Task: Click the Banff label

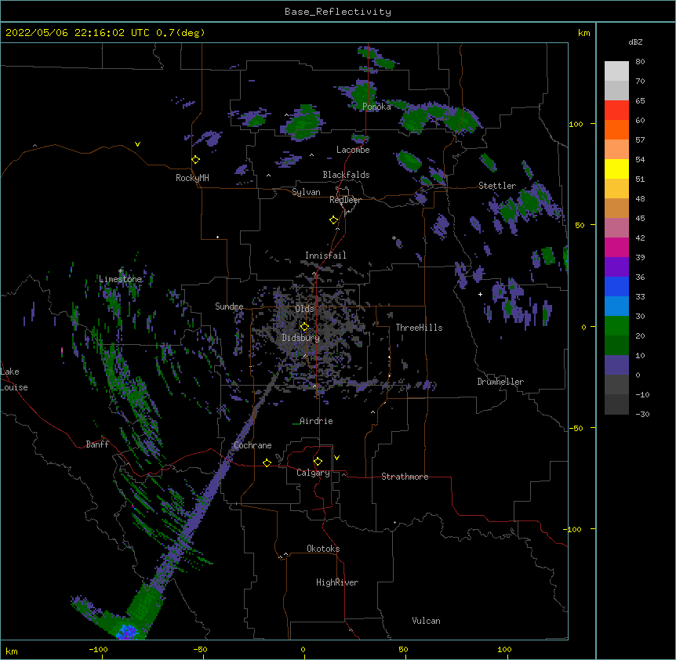Action: pos(97,444)
